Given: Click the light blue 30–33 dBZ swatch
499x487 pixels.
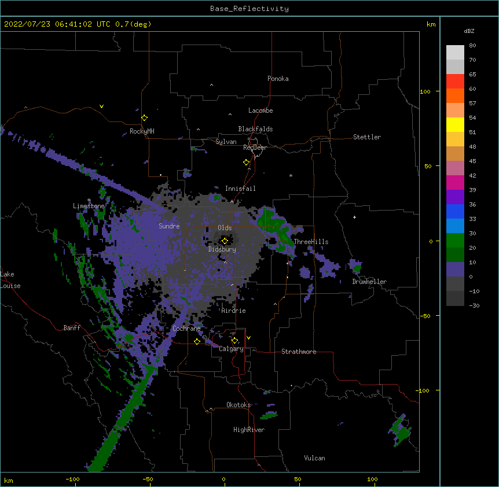Looking at the screenshot, I should click(x=455, y=226).
